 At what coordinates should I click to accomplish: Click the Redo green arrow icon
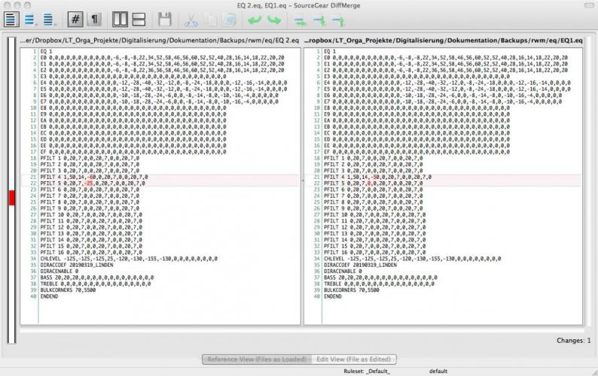click(273, 20)
